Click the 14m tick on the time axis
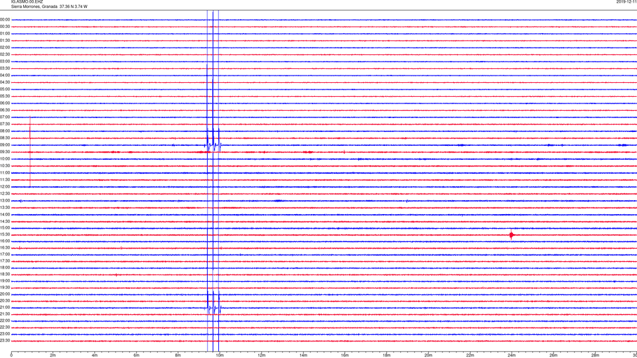Screen dimensions: 637x358 click(x=303, y=355)
